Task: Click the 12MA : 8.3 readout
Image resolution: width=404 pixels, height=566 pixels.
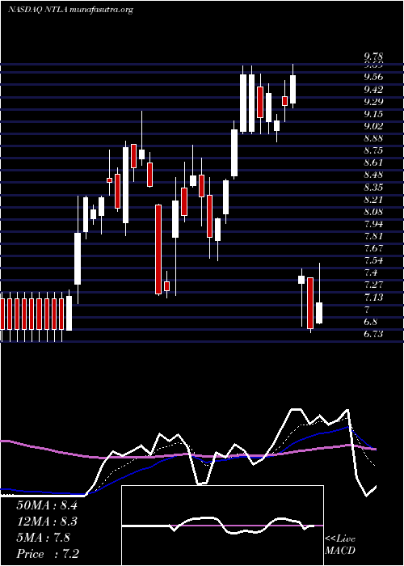Action: point(47,522)
